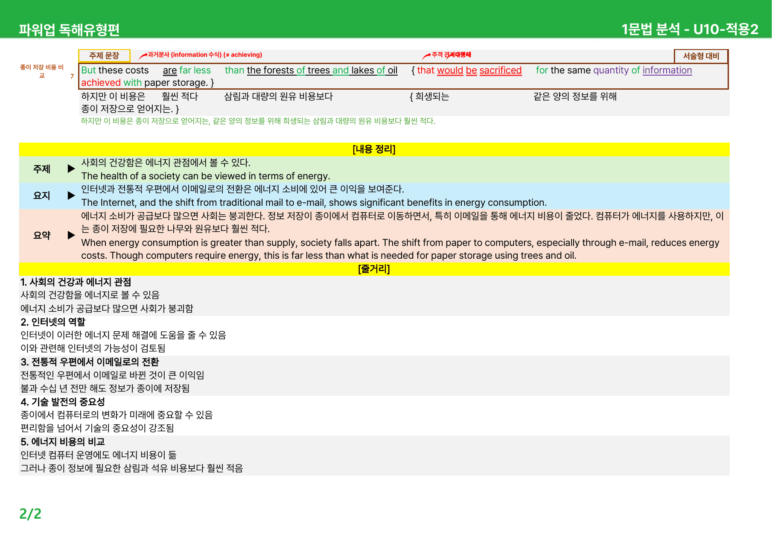Click the '주제' row label
772x546 pixels.
click(x=41, y=169)
